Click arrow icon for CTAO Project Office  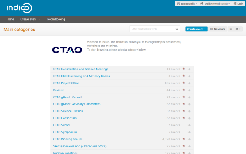point(189,83)
